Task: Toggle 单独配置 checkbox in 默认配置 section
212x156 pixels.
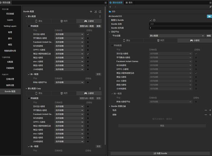Action: click(29, 26)
